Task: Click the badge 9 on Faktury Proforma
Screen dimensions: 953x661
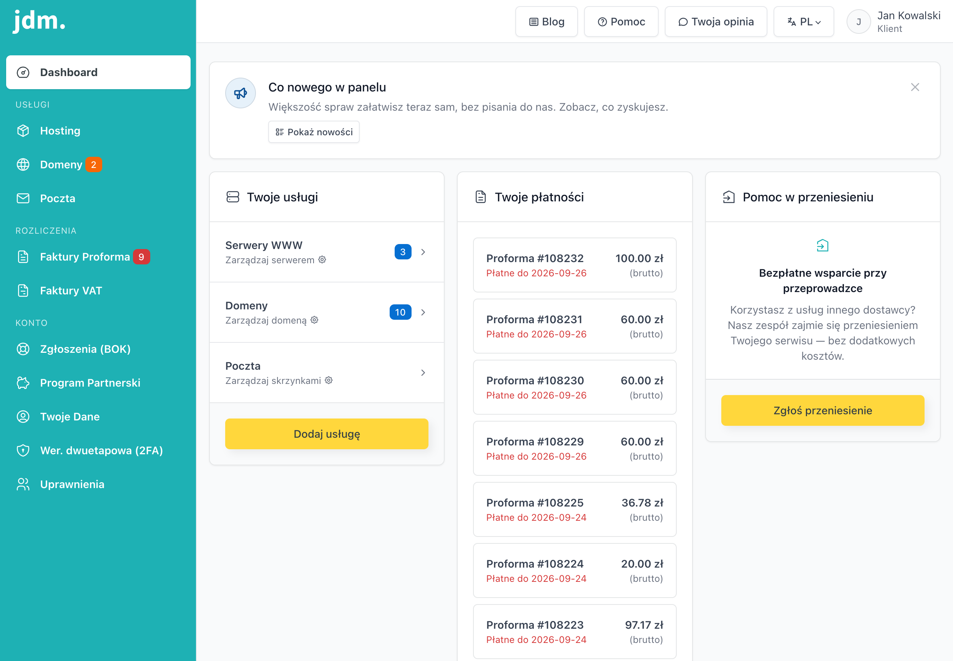Action: tap(142, 257)
